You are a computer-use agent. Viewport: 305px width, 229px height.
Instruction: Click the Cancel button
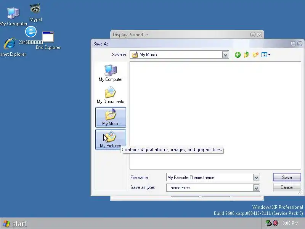tap(287, 187)
